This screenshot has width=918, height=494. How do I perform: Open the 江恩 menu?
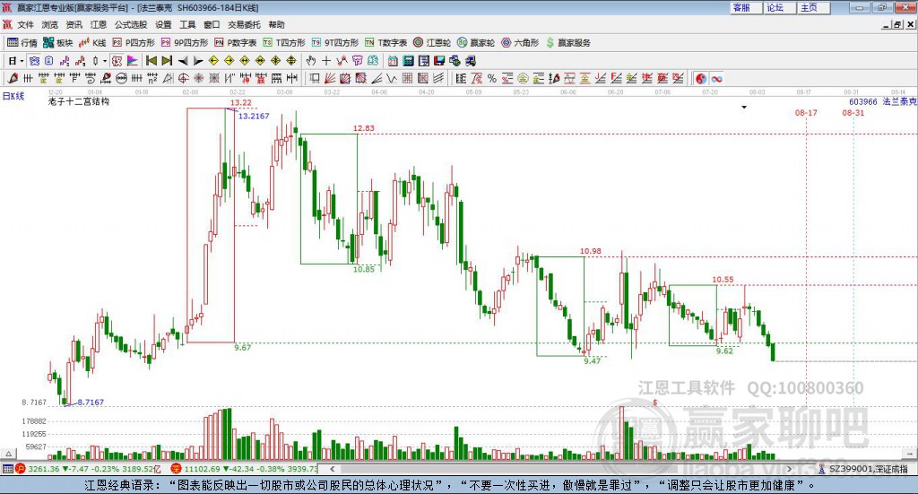coord(99,24)
